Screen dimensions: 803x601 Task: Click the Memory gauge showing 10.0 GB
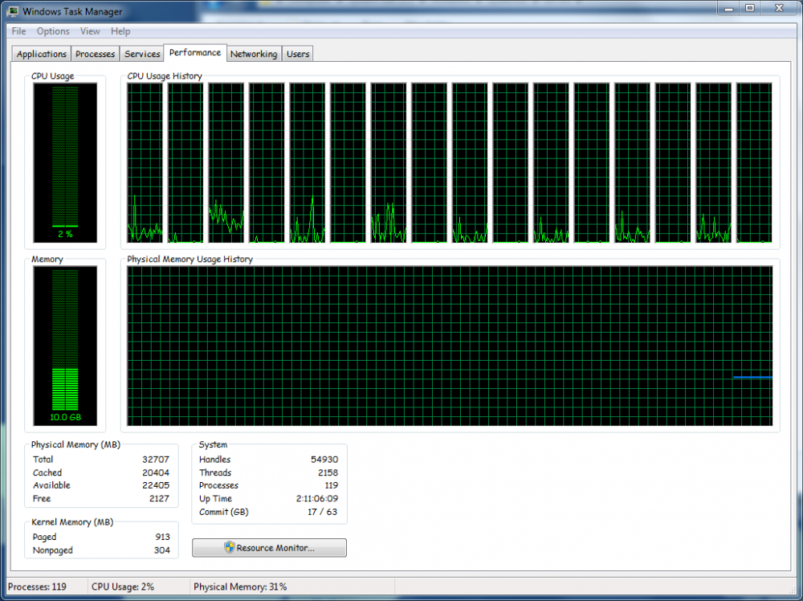[65, 345]
